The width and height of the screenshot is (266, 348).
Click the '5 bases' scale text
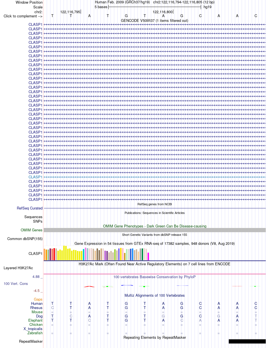[101, 7]
